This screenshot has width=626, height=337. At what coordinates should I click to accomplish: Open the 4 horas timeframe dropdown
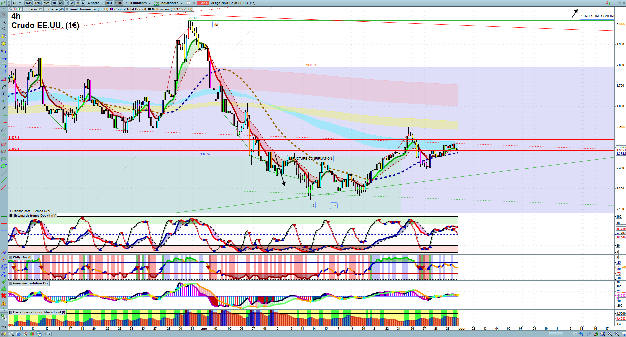[x=95, y=3]
